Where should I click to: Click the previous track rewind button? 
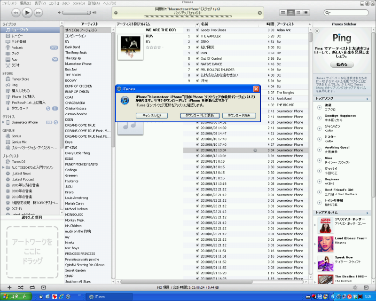[x=16, y=13]
